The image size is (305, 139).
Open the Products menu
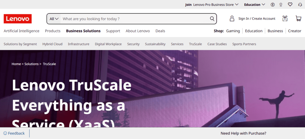(x=53, y=31)
